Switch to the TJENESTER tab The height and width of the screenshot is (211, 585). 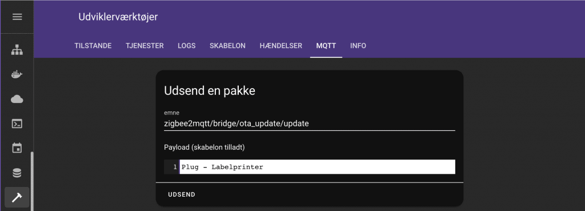[x=145, y=46]
